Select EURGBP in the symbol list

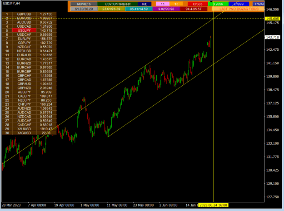tap(24, 71)
